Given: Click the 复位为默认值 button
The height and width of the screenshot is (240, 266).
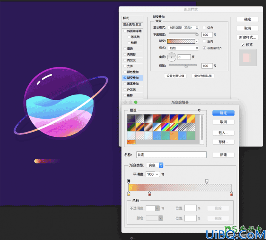Looking at the screenshot, I should pos(203,76).
